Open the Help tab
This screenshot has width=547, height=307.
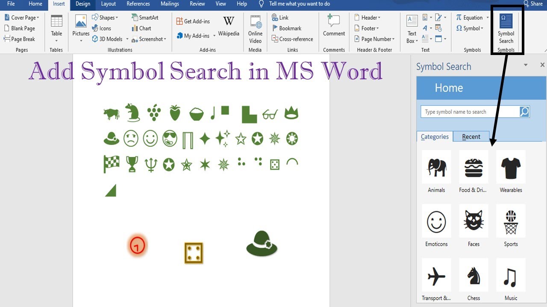[242, 4]
